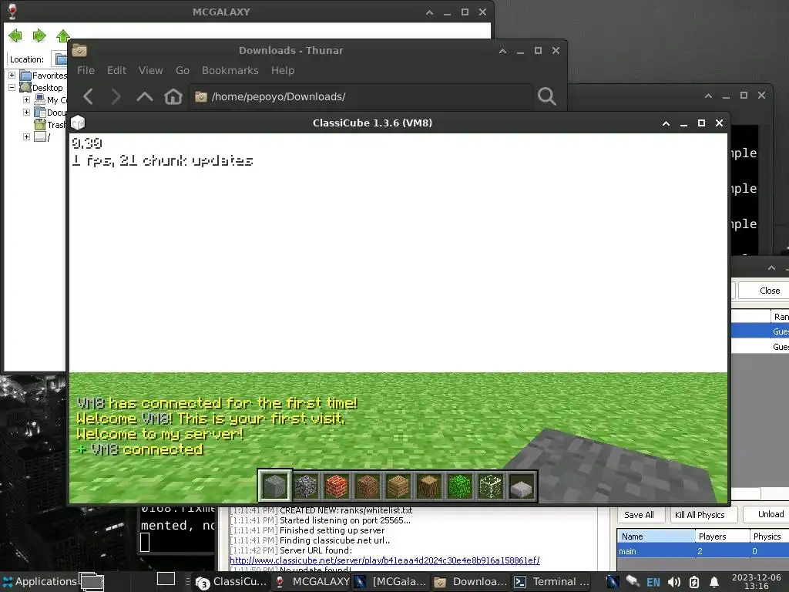
Task: Open the Thunar Bookmarks menu
Action: 230,70
